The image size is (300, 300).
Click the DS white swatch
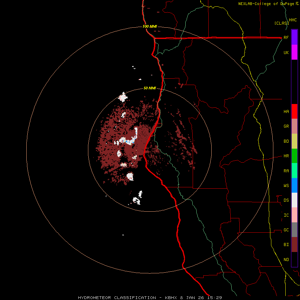point(294,200)
